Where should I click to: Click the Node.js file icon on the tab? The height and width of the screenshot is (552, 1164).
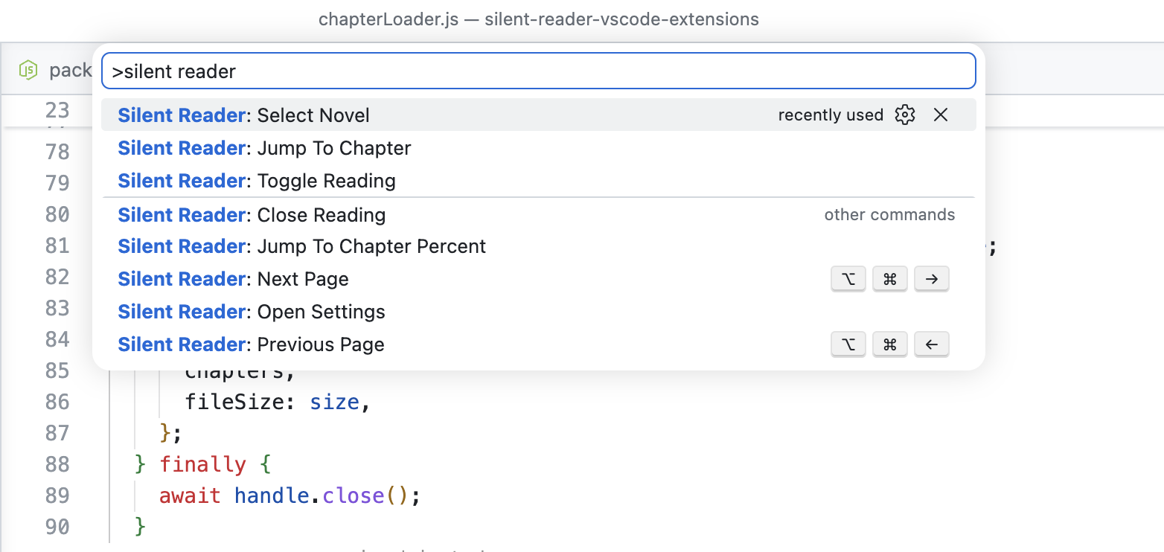click(28, 71)
